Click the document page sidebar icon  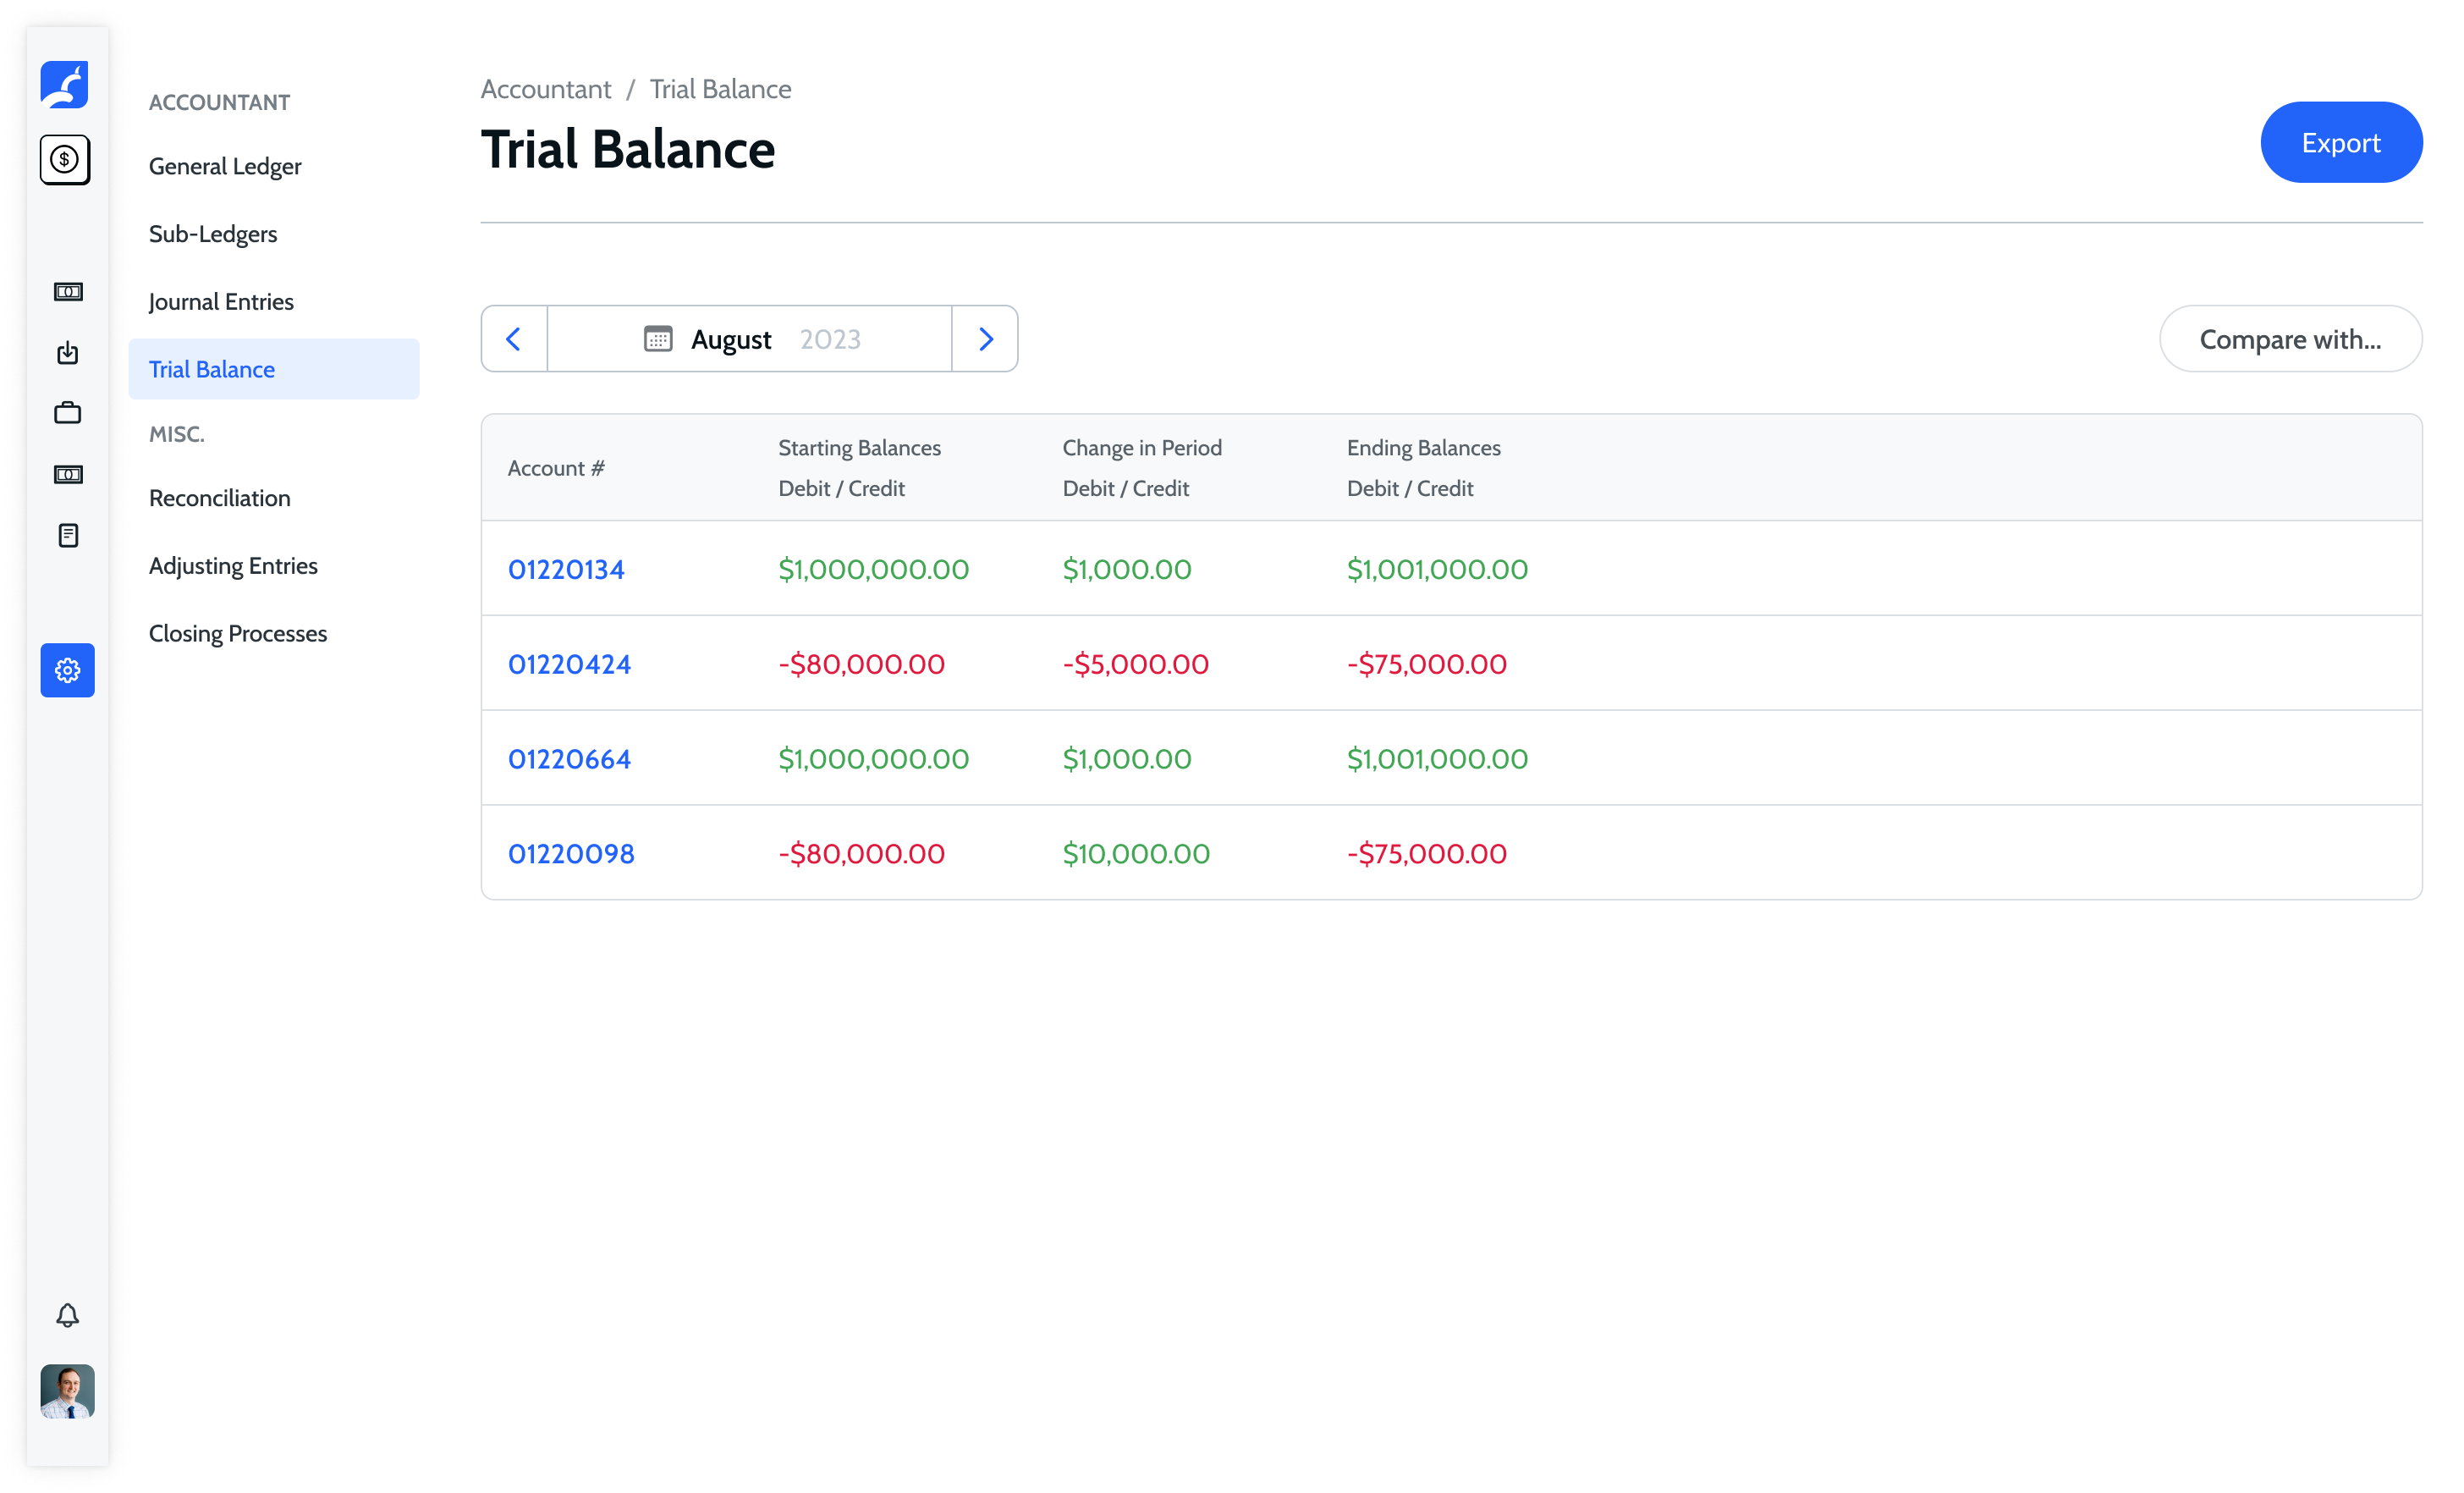(68, 536)
